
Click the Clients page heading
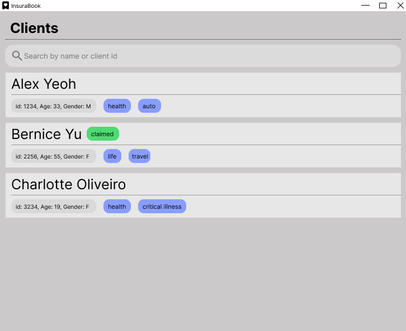click(x=34, y=28)
